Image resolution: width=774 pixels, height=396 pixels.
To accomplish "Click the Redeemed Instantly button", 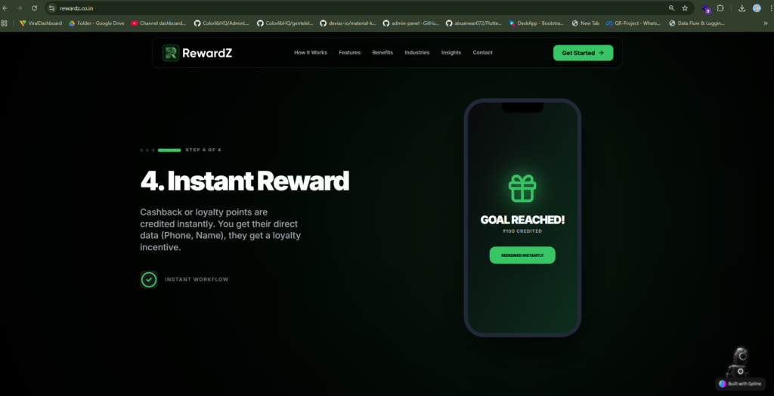I will pyautogui.click(x=522, y=255).
